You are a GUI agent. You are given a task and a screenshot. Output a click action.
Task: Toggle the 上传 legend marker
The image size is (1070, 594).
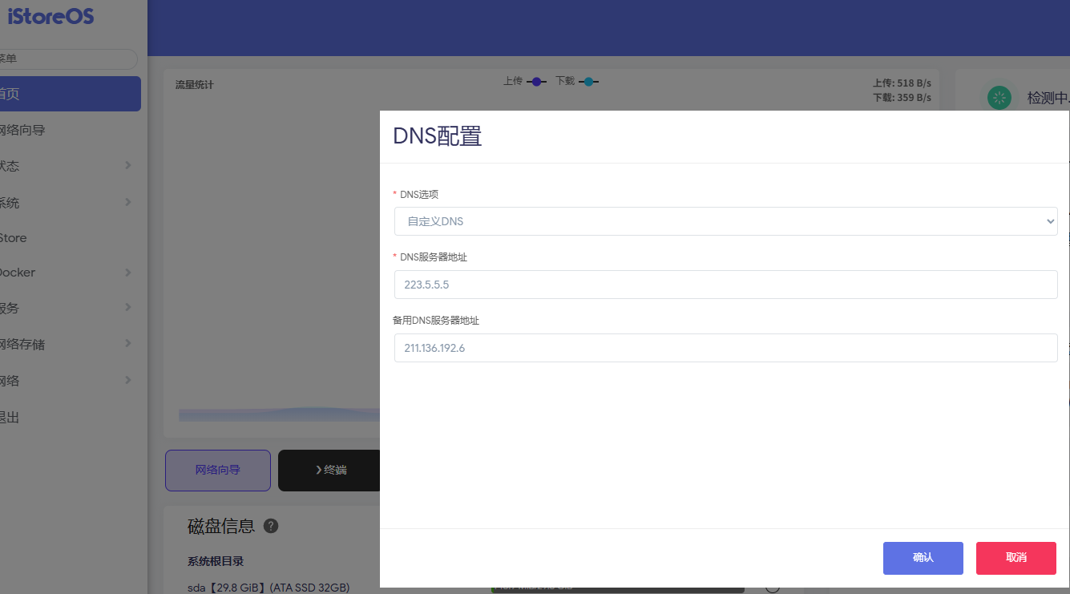pos(536,82)
